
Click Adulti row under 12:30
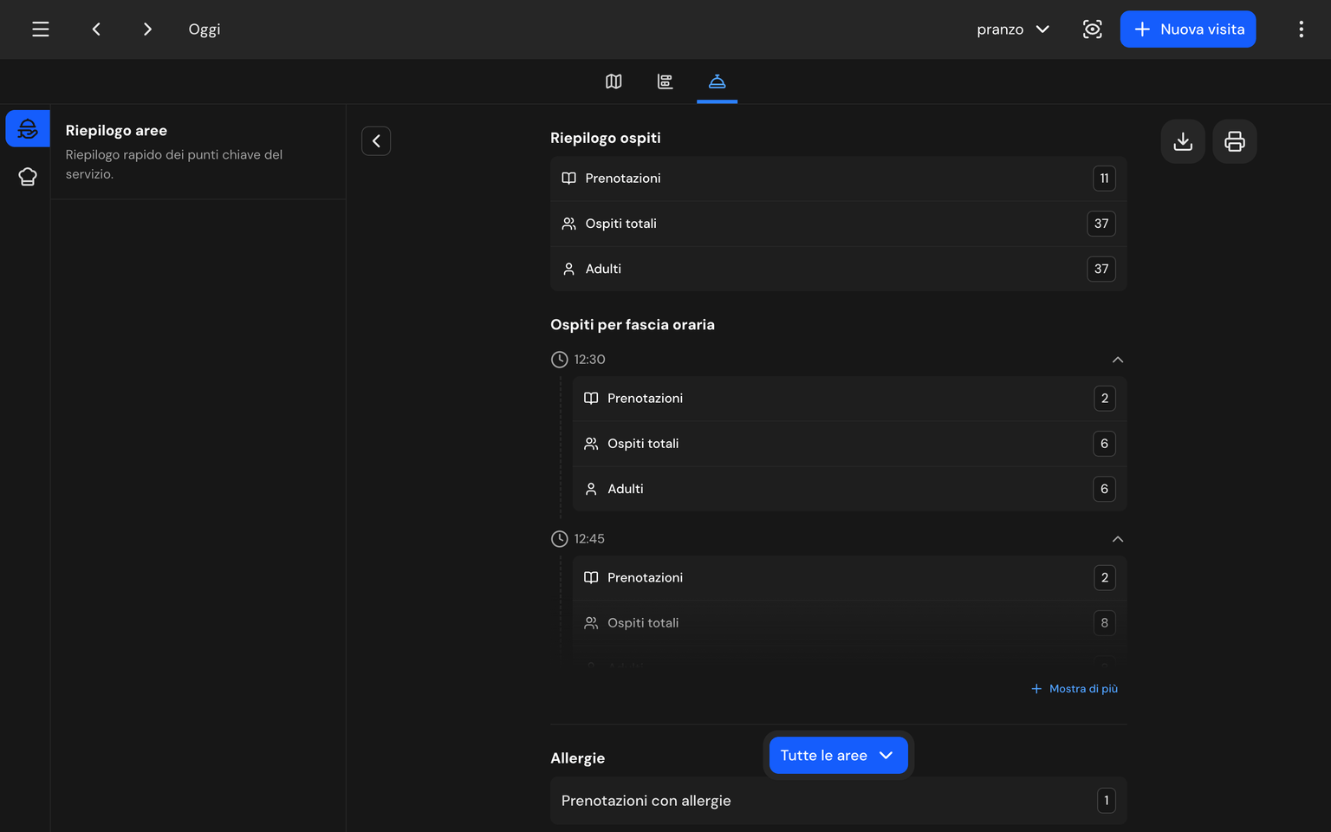point(849,489)
